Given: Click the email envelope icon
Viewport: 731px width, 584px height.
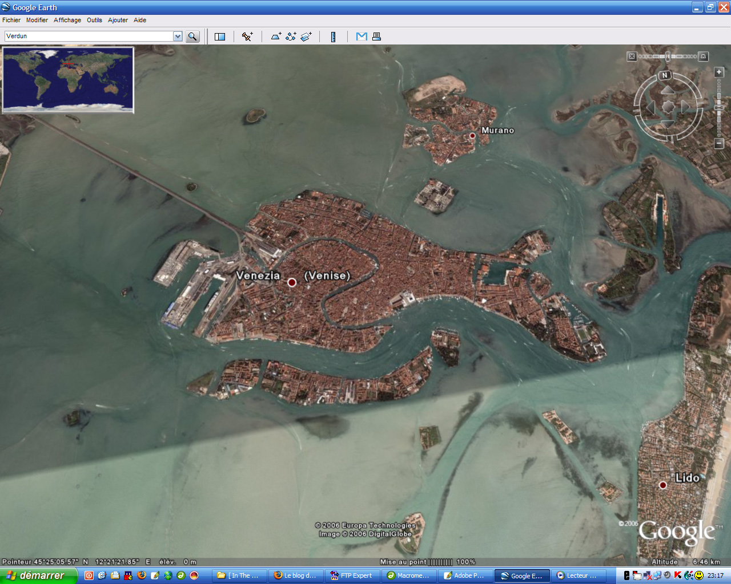Looking at the screenshot, I should [362, 36].
